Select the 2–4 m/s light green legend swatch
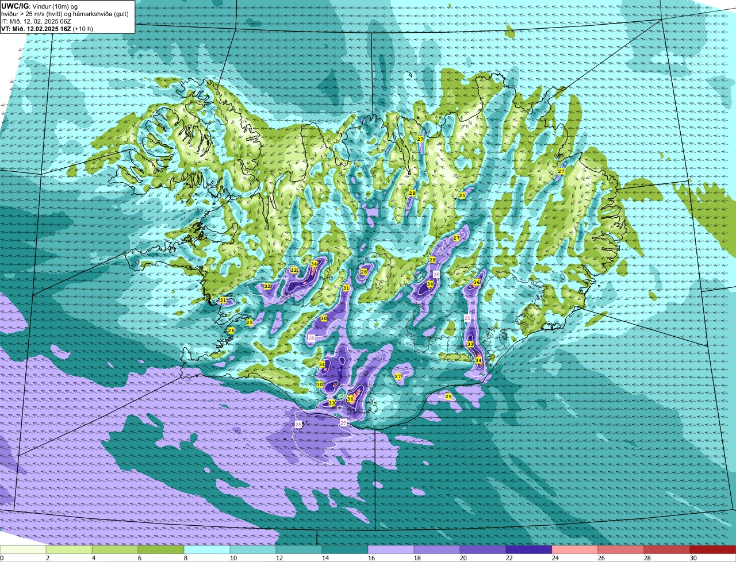 pos(69,550)
